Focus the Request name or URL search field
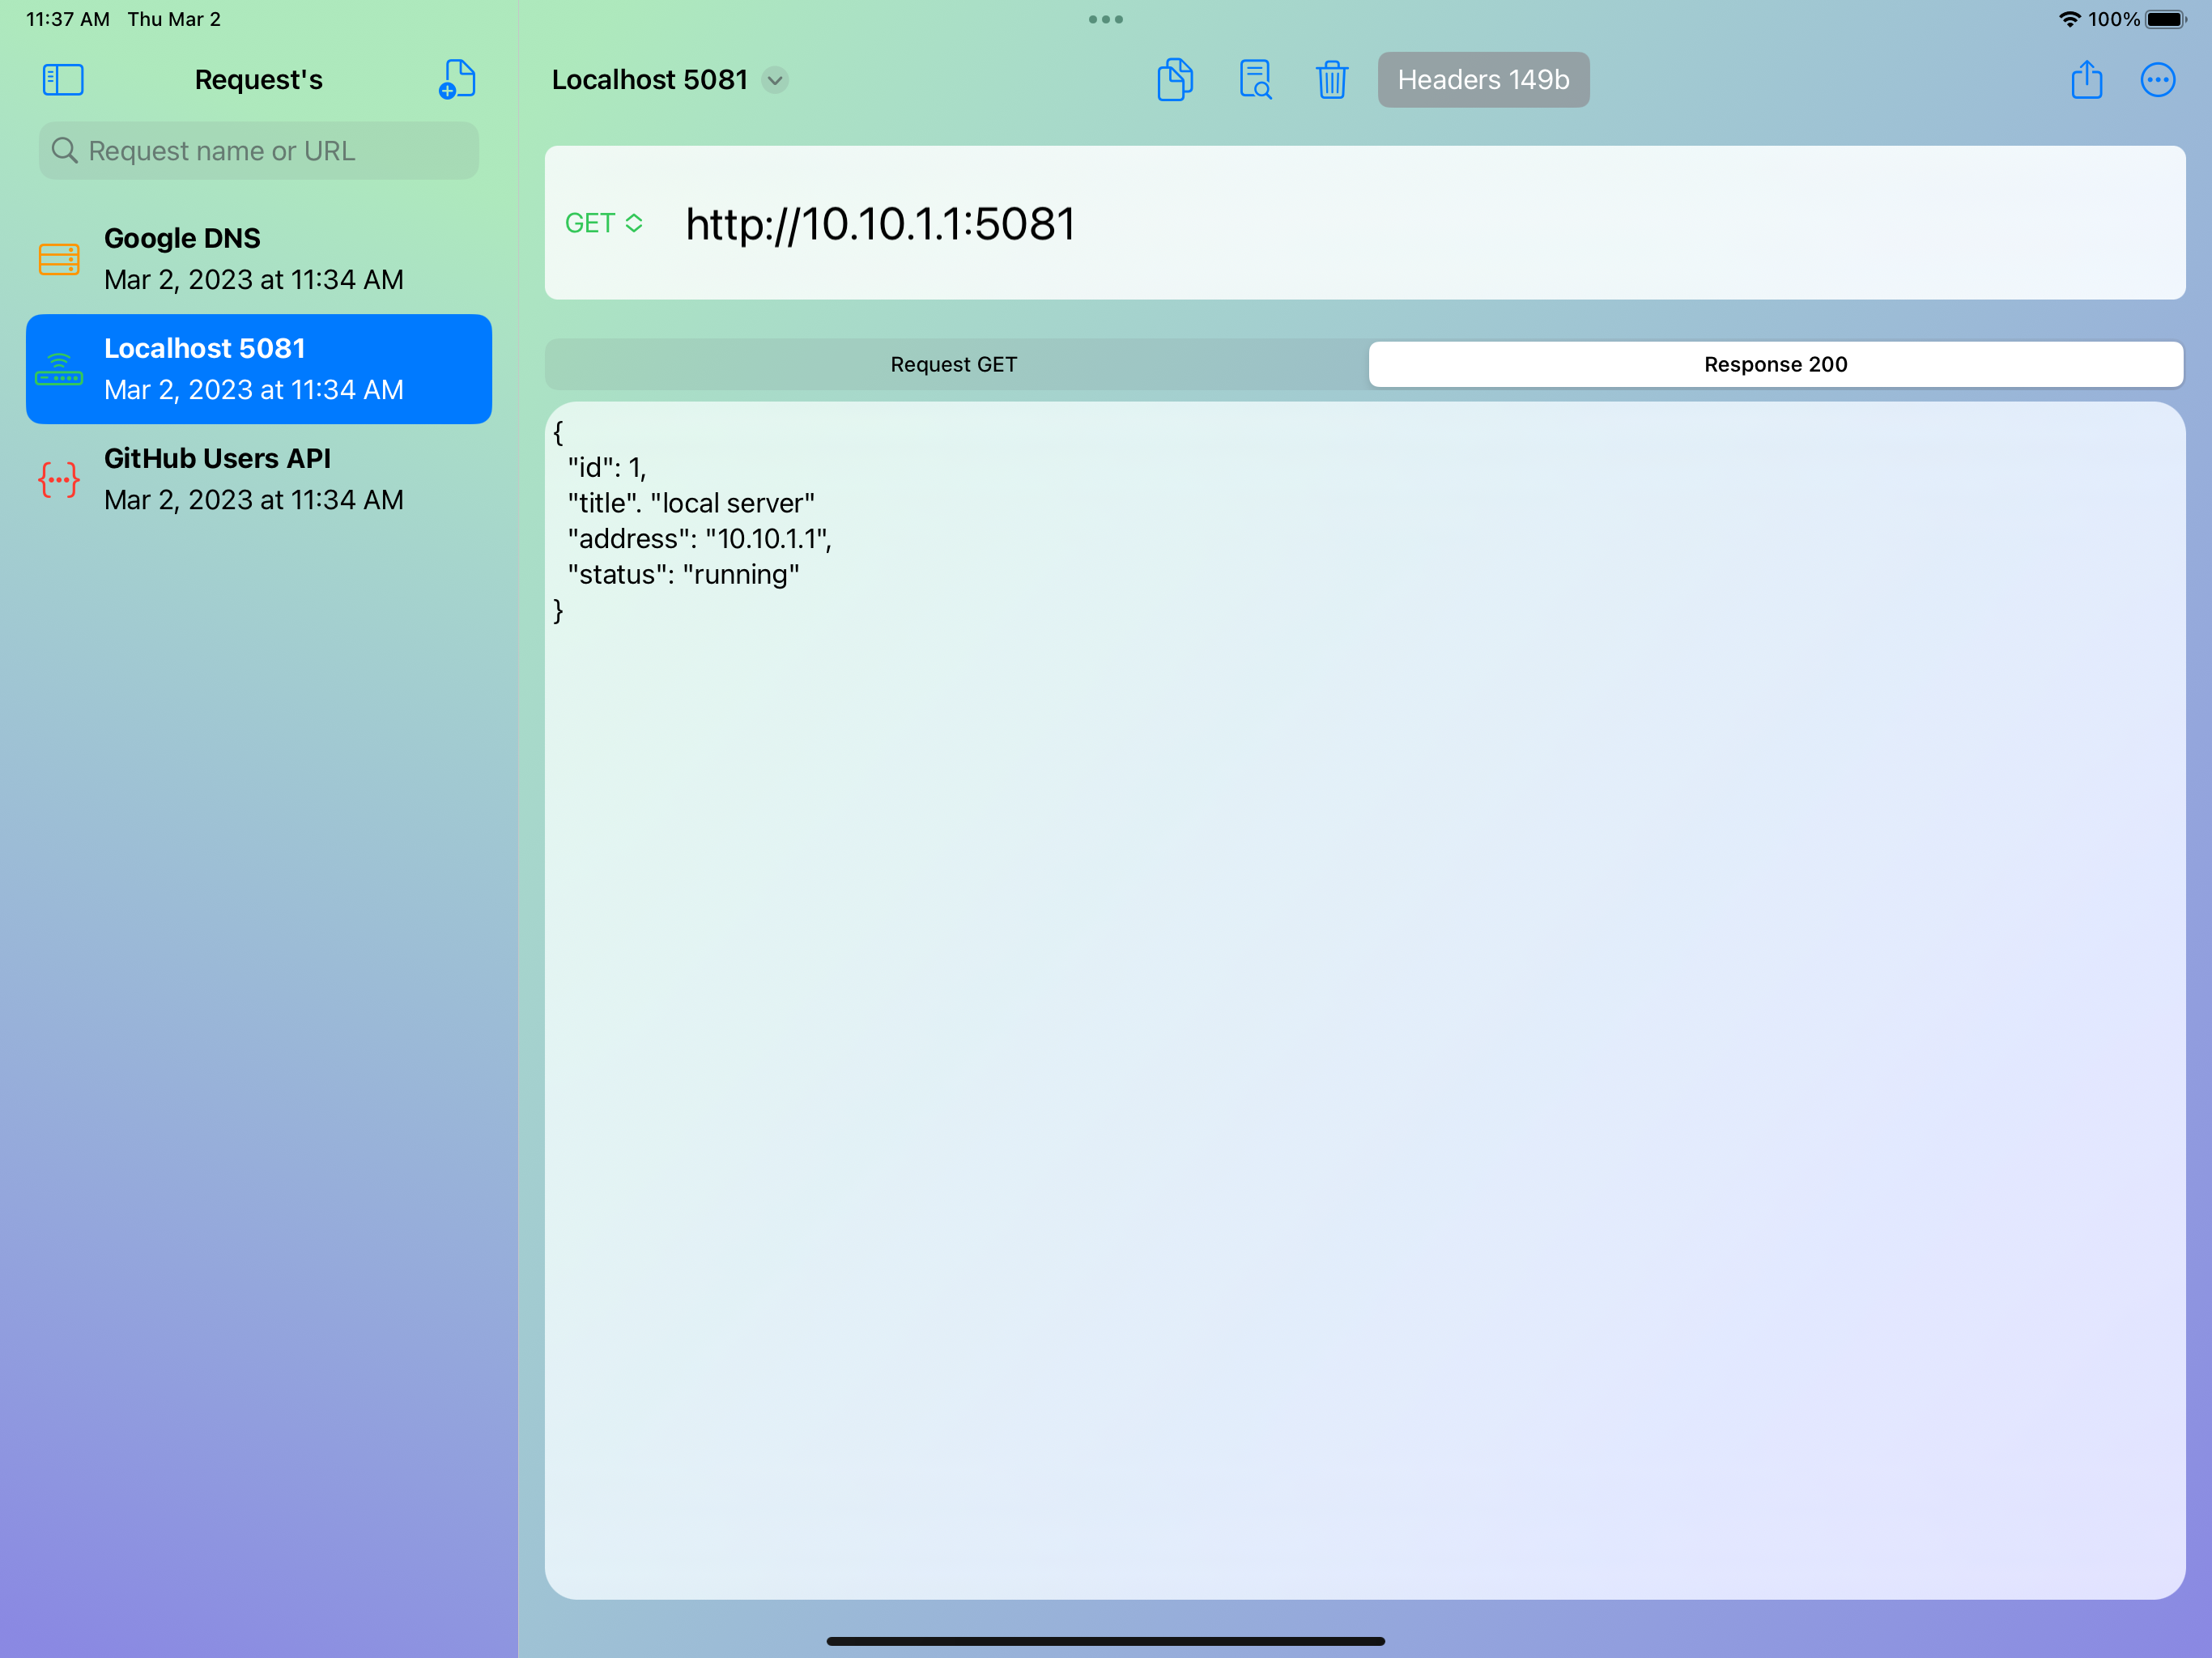This screenshot has width=2212, height=1658. [x=259, y=151]
